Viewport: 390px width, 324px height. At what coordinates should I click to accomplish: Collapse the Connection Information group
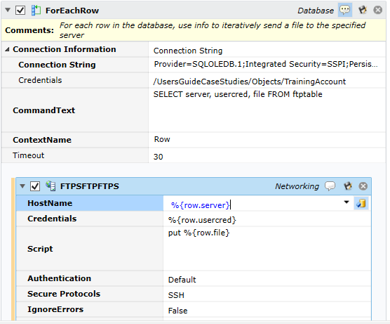(7, 50)
